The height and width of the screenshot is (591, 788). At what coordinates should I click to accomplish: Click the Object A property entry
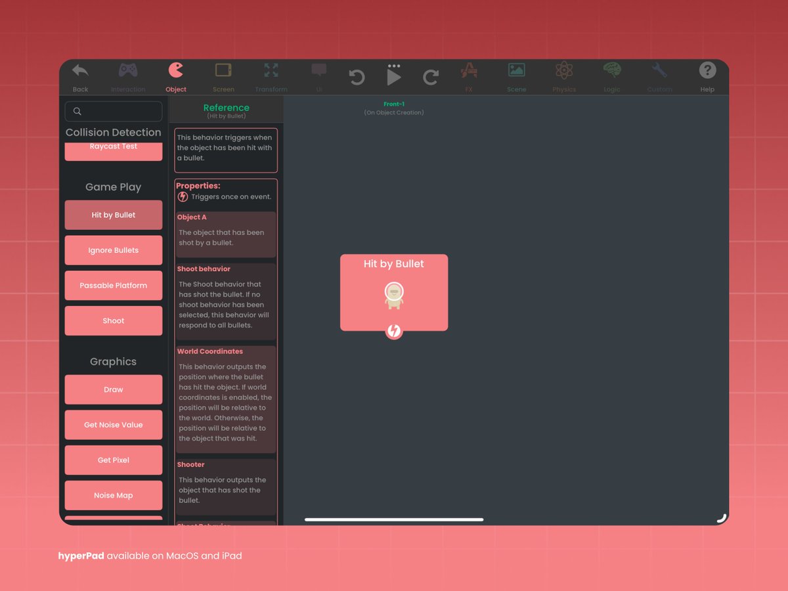[x=226, y=234]
